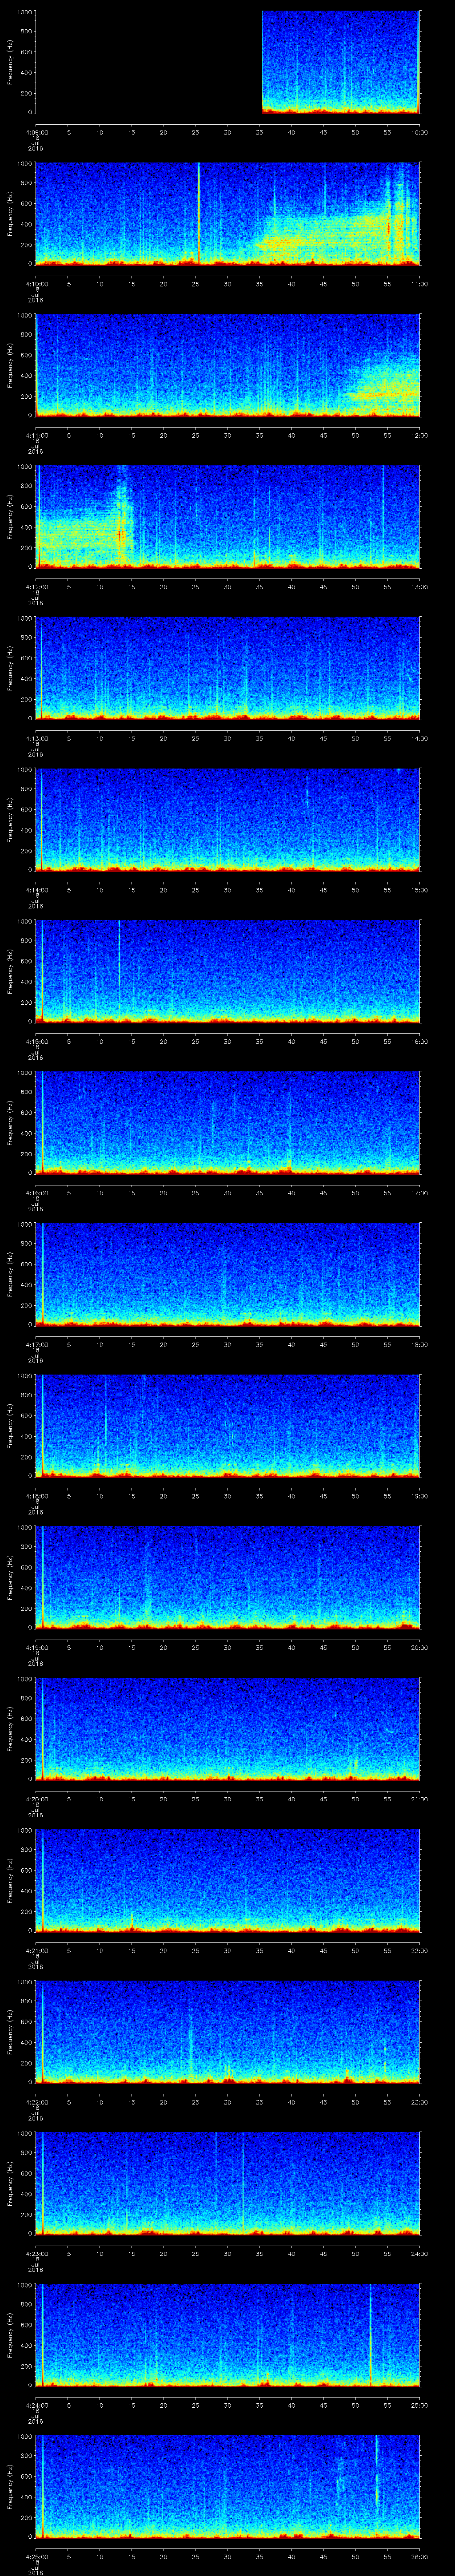The image size is (455, 2576).
Task: Click the "25:00" end-of-axis time label
Action: (419, 2404)
